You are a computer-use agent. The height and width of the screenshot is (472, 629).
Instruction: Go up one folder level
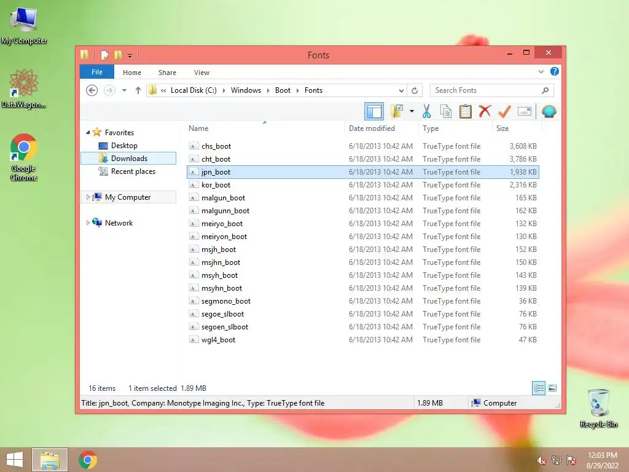pyautogui.click(x=138, y=90)
